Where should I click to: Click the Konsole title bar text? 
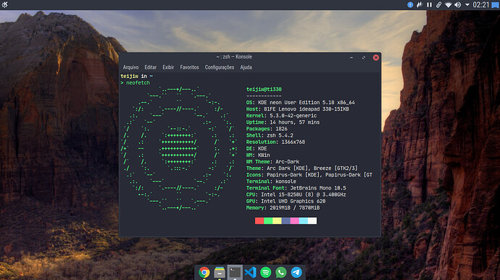coord(234,56)
